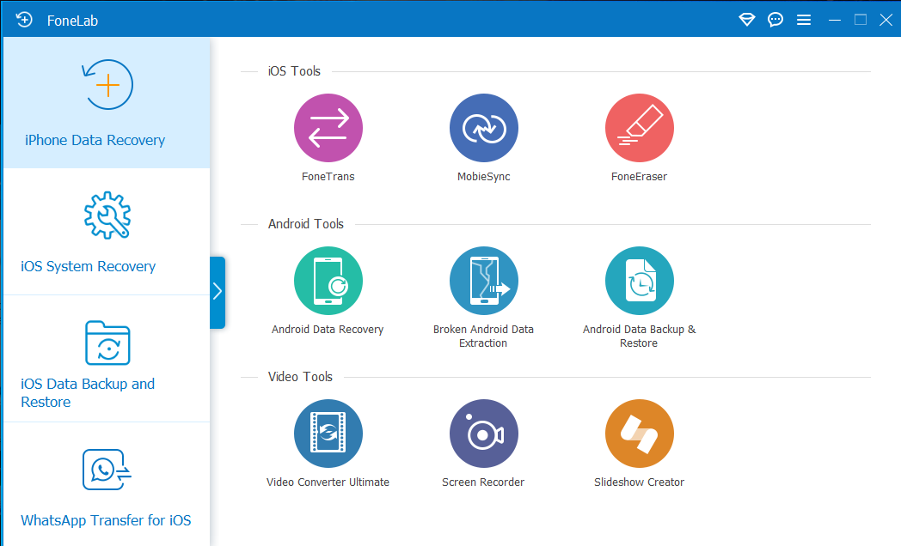
Task: Click the FoneTrans text label
Action: point(328,177)
